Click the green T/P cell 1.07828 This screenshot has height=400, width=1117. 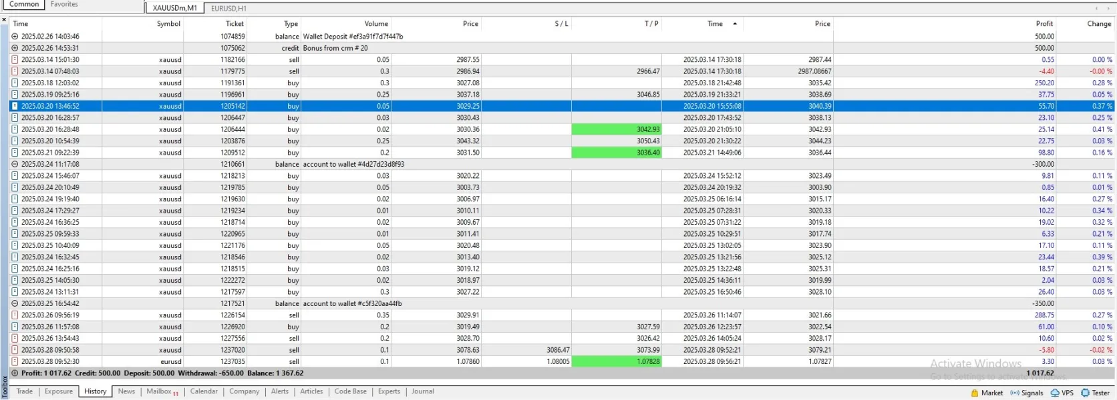[617, 361]
